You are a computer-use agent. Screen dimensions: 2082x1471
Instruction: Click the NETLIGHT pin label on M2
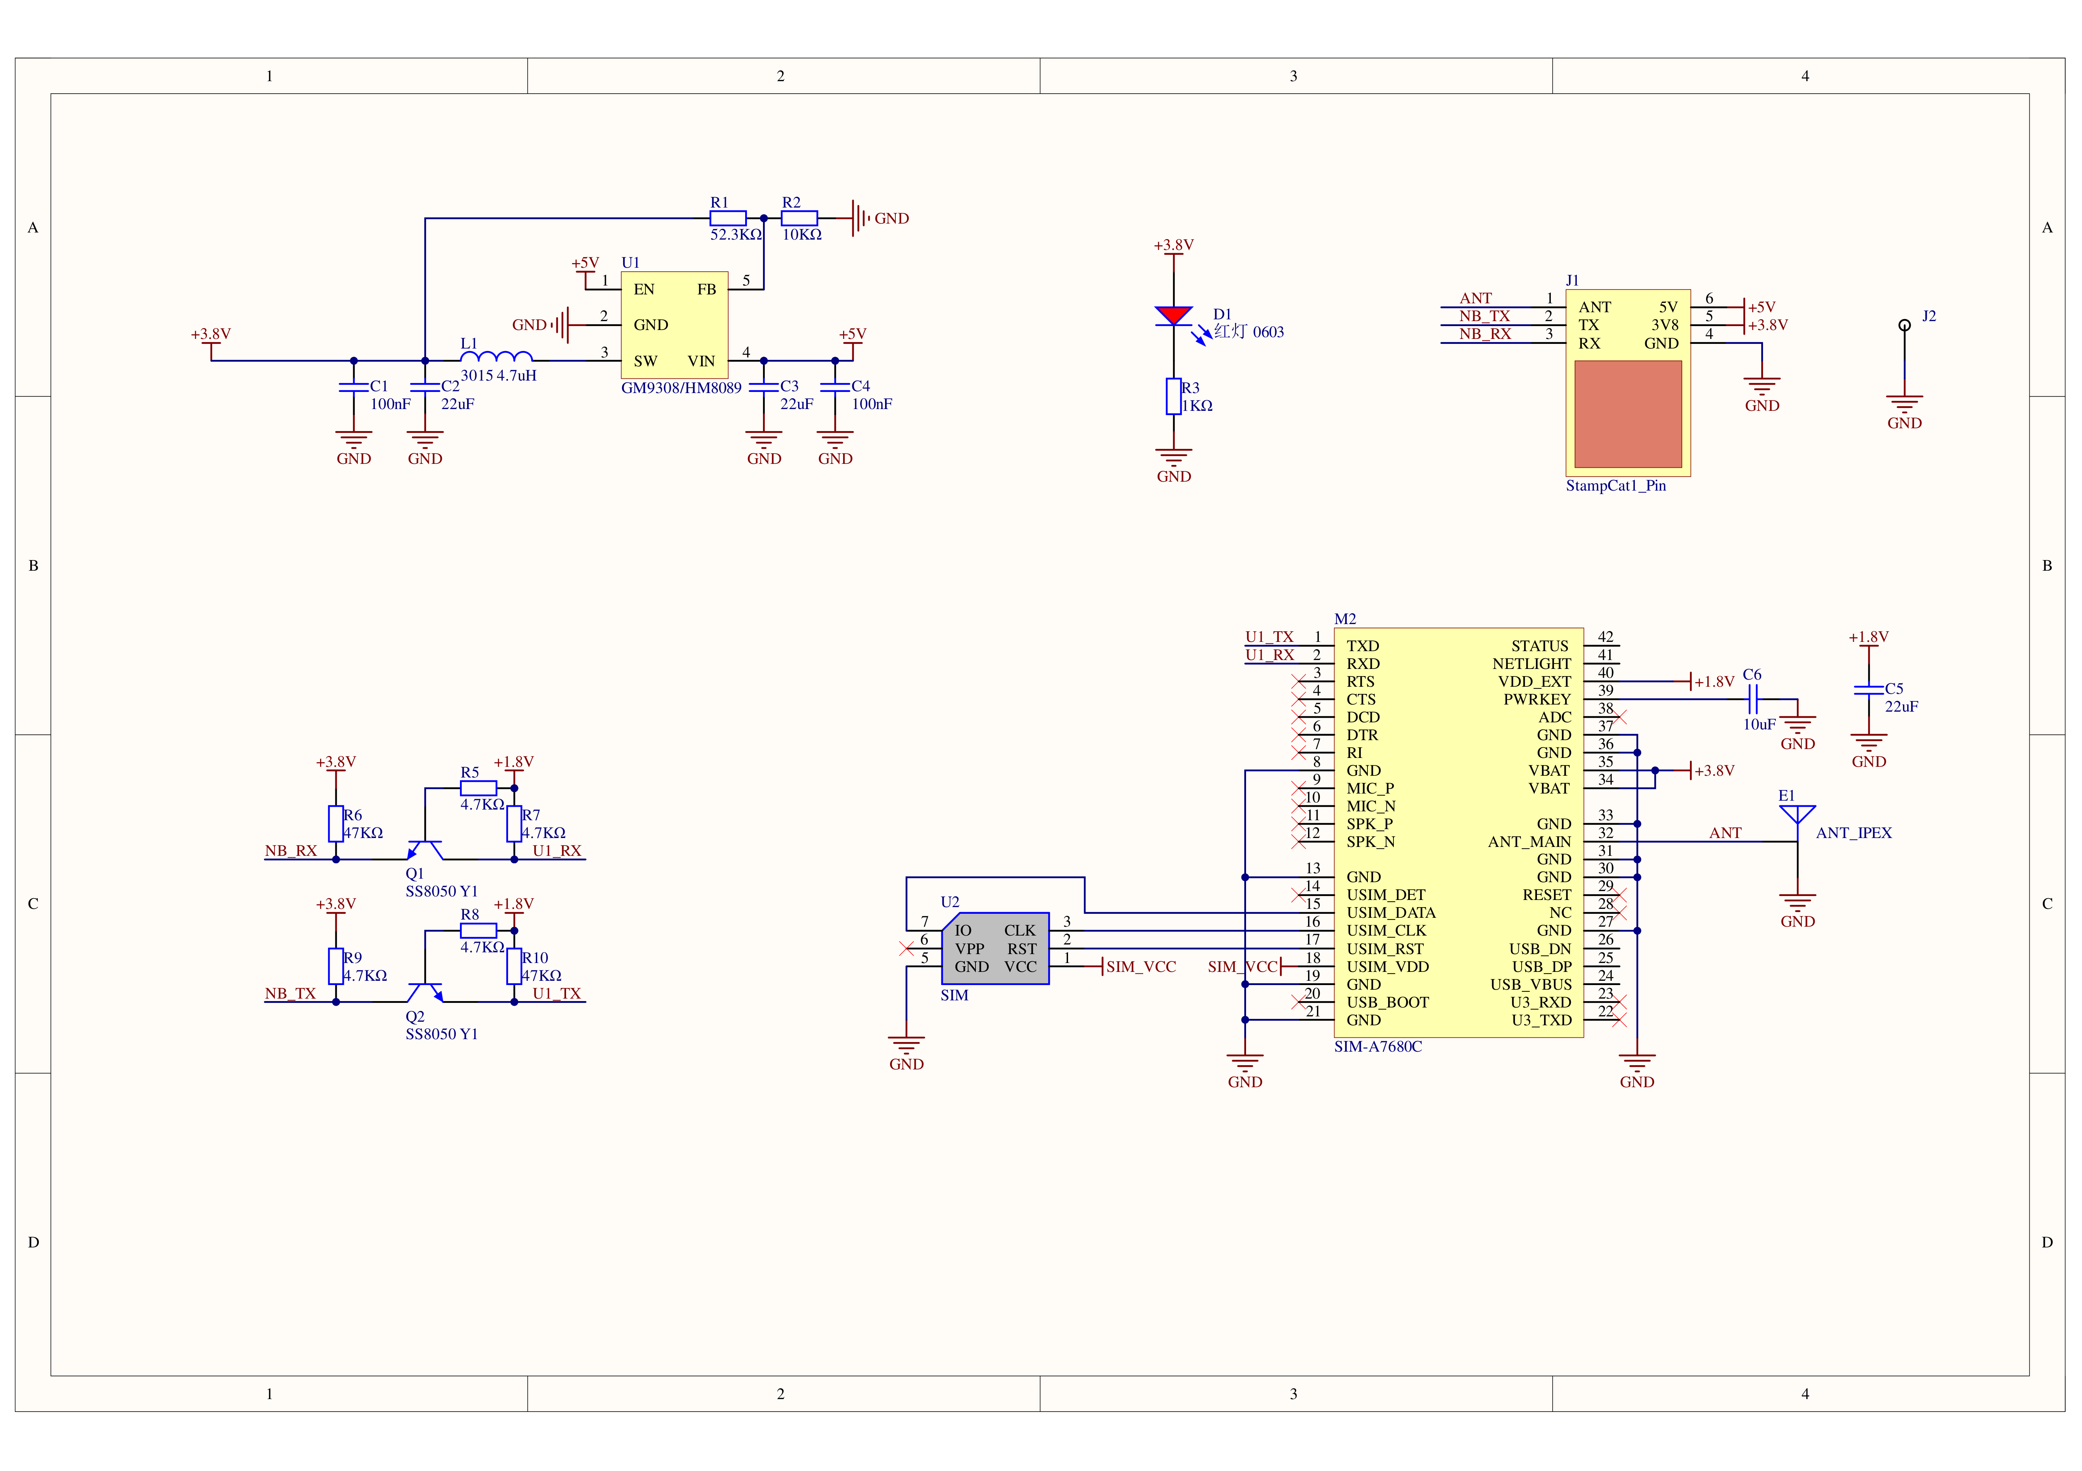coord(1532,664)
